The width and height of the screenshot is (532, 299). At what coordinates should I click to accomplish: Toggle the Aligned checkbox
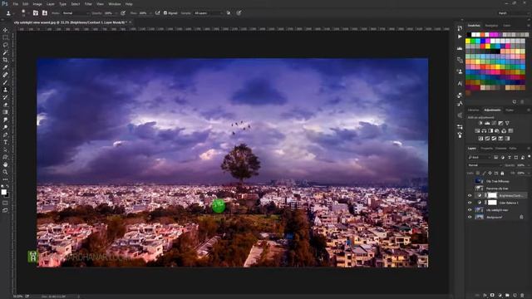click(165, 13)
